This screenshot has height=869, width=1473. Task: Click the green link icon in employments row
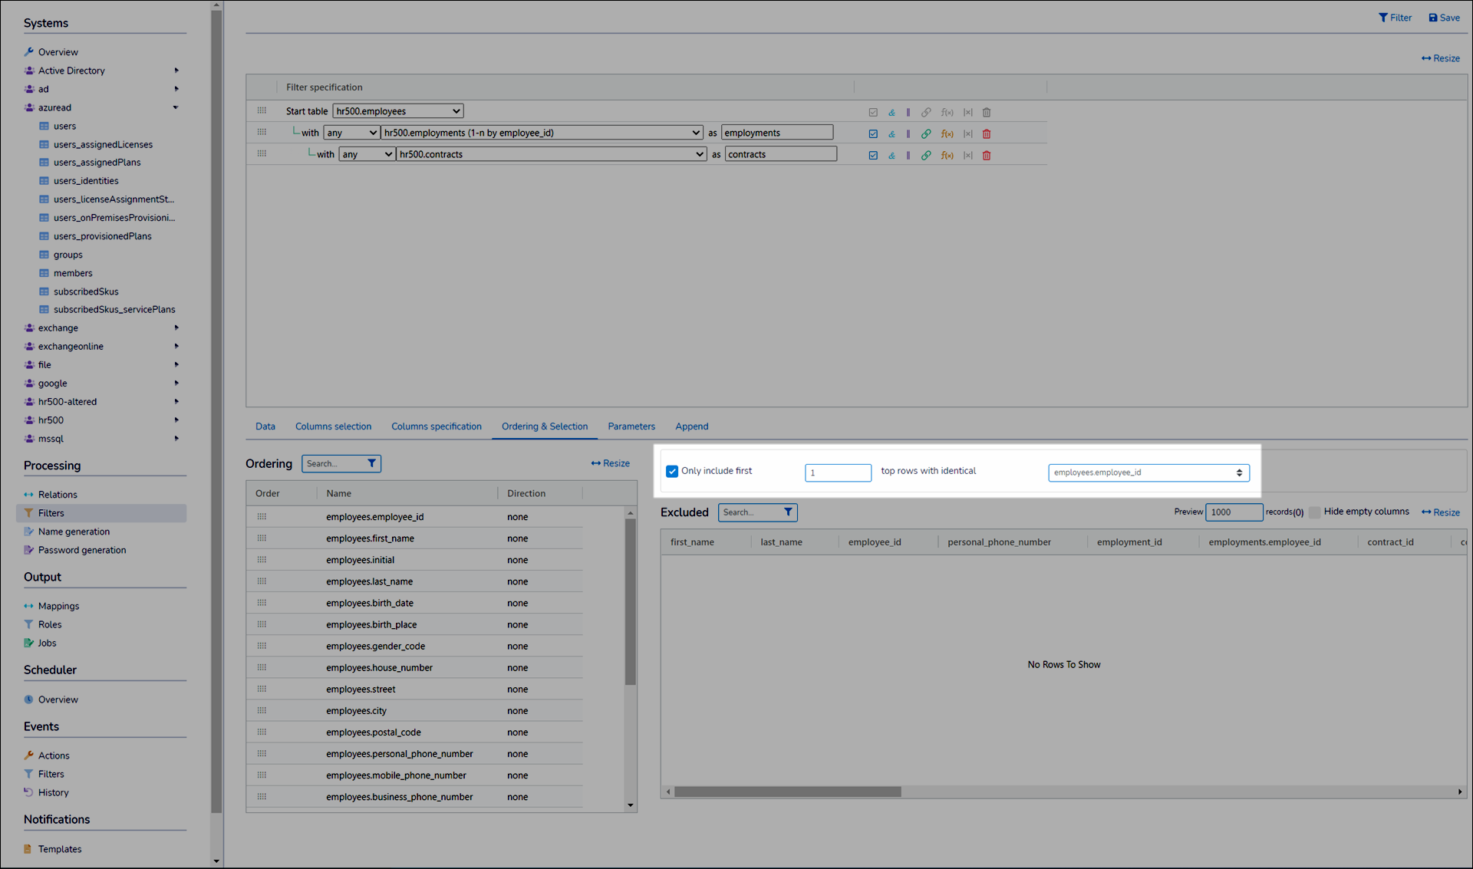pyautogui.click(x=926, y=133)
